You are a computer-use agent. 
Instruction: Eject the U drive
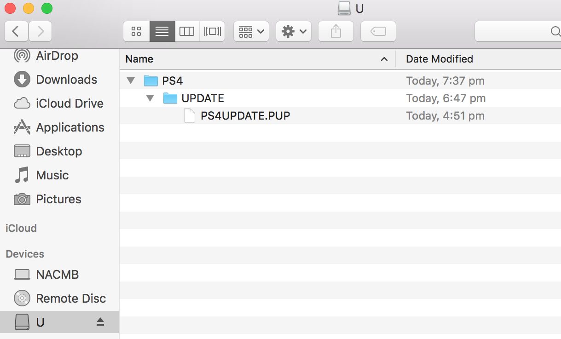(100, 322)
